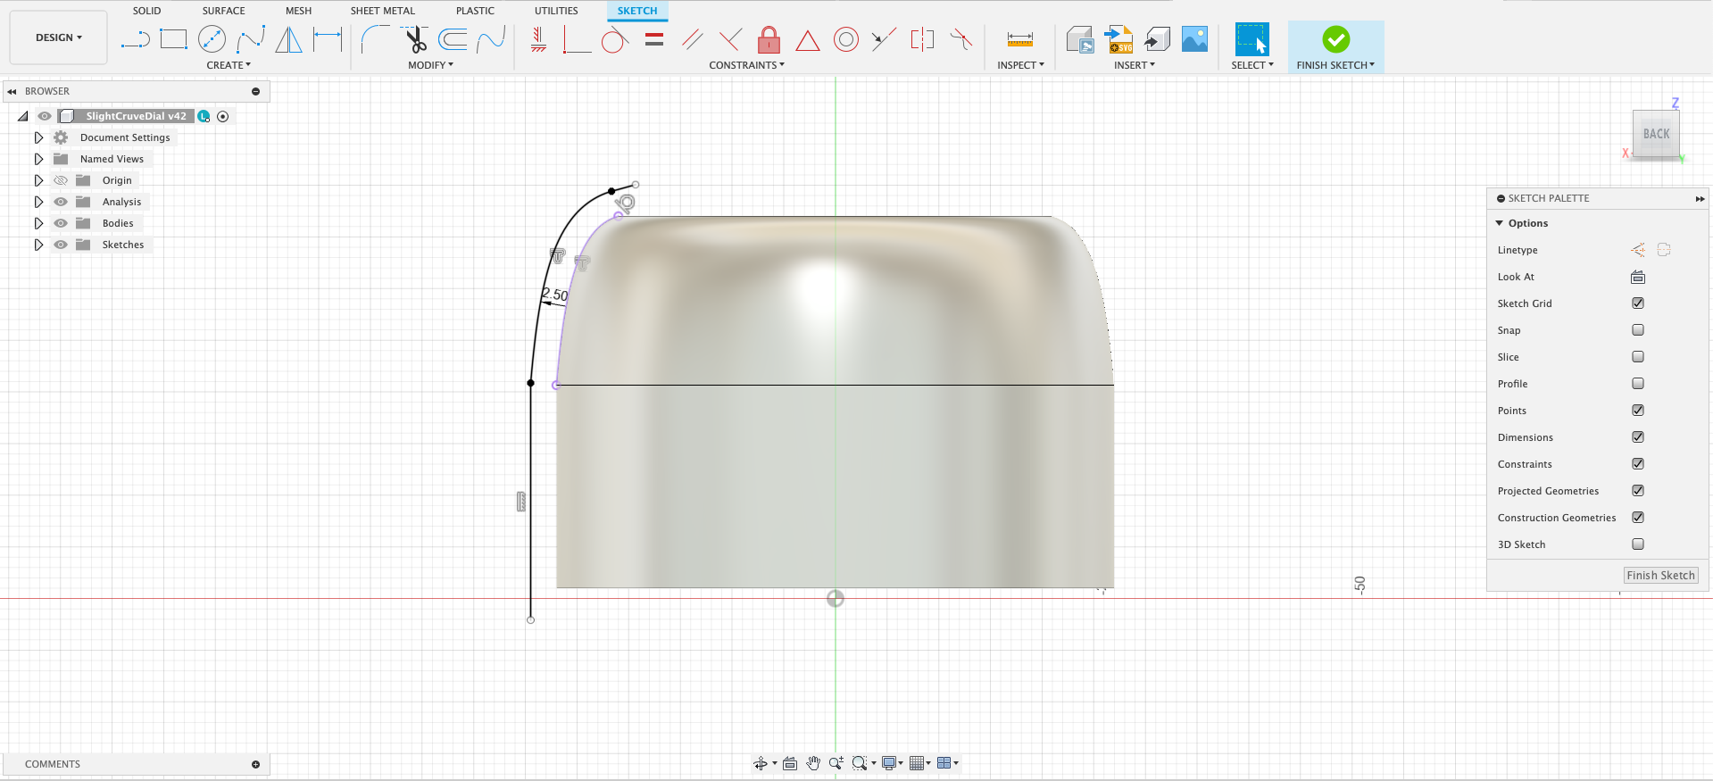Select the 2-point Rectangle tool

tap(173, 39)
